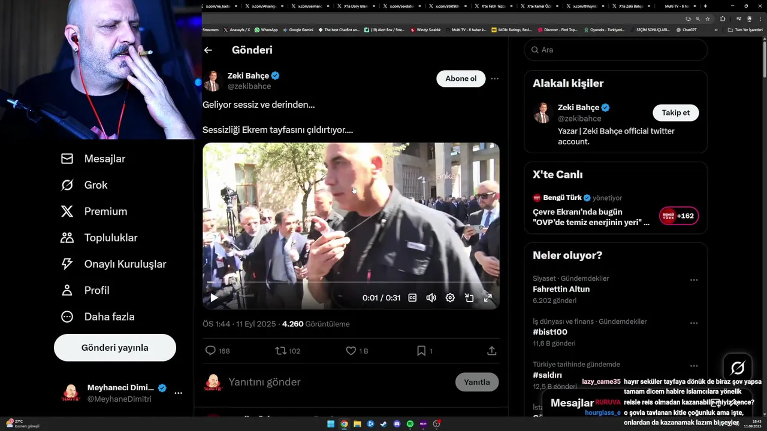
Task: Open the Bengü Türk live broadcast card
Action: [615, 210]
